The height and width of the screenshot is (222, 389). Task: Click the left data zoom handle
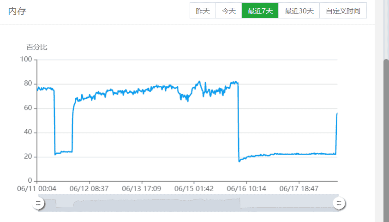click(39, 203)
